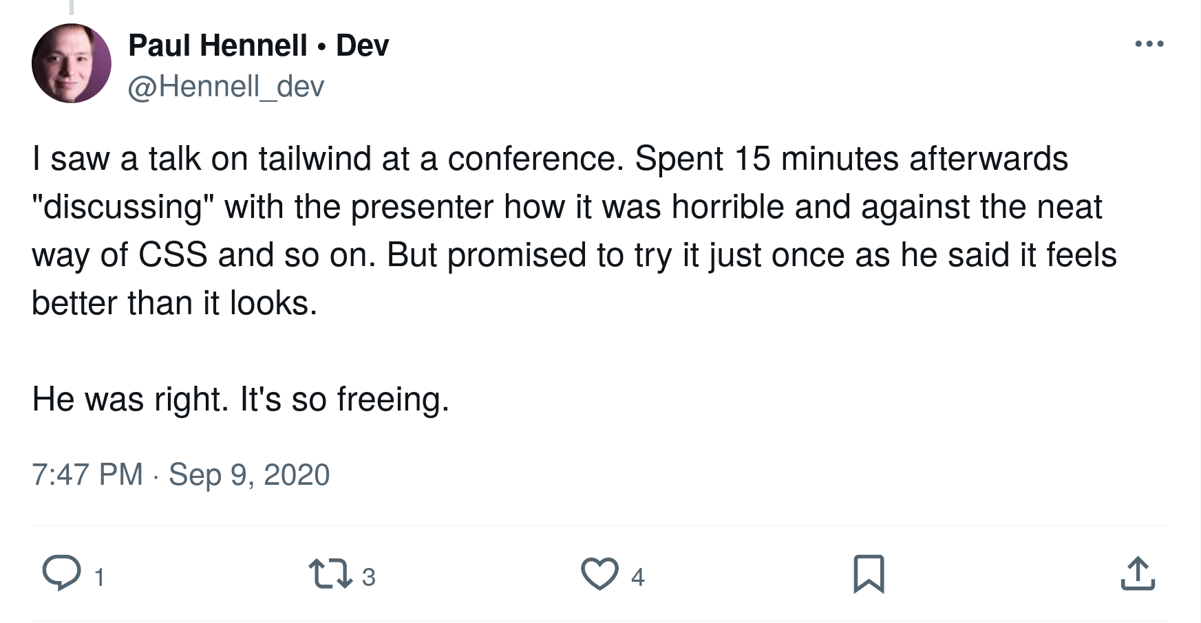The width and height of the screenshot is (1201, 623).
Task: Click the 7:47 PM timestamp
Action: [87, 474]
